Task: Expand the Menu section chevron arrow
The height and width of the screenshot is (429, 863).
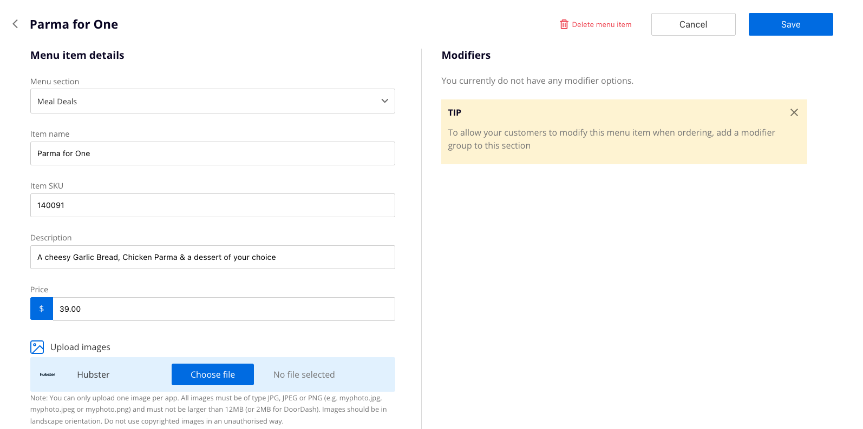Action: click(384, 101)
